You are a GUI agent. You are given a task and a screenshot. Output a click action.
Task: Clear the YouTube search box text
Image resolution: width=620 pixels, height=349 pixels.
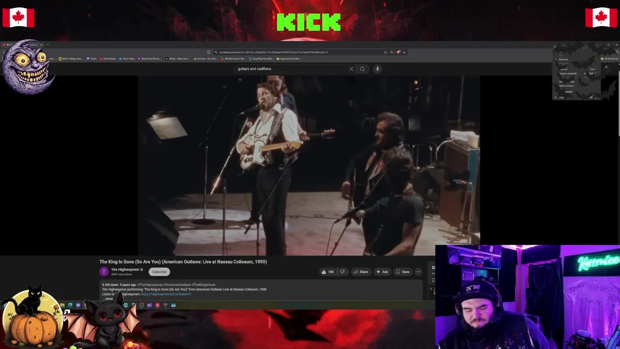[351, 69]
